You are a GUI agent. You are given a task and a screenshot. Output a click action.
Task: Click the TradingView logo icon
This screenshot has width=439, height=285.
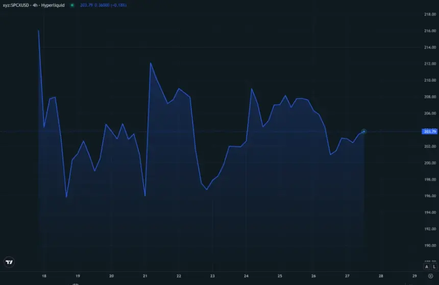click(9, 263)
